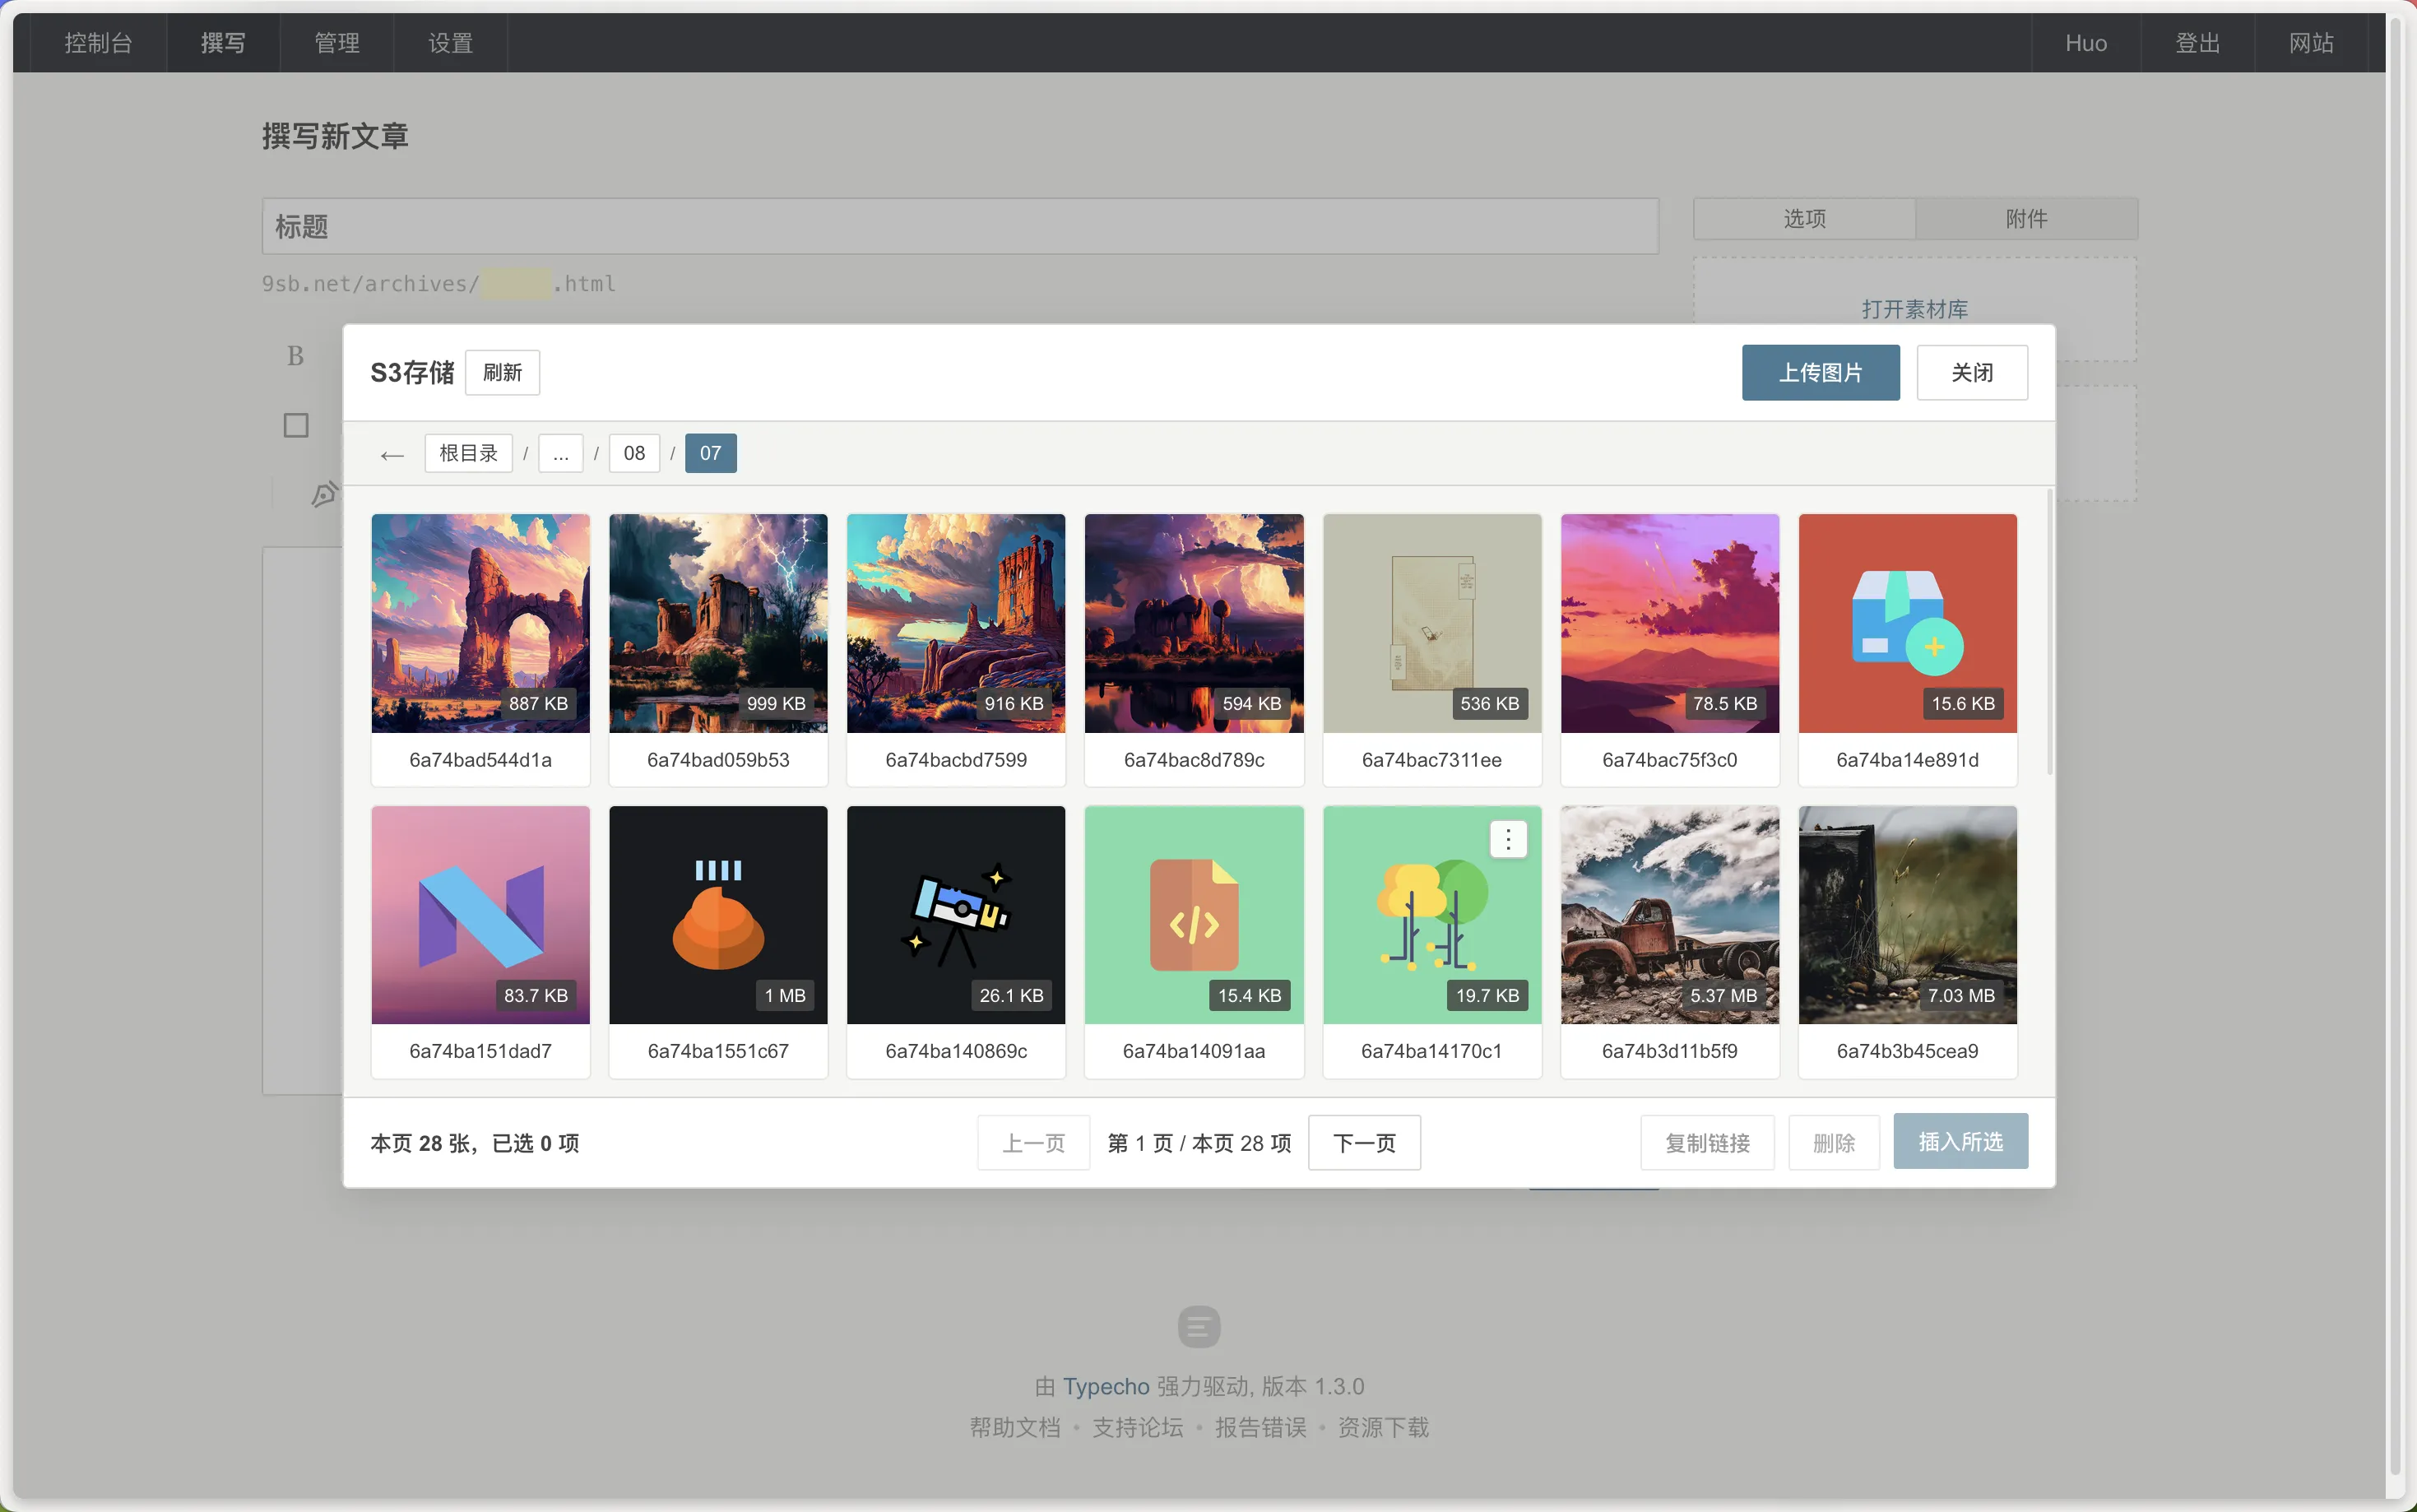Open the 控制台 menu
Viewport: 2417px width, 1512px height.
[x=98, y=43]
